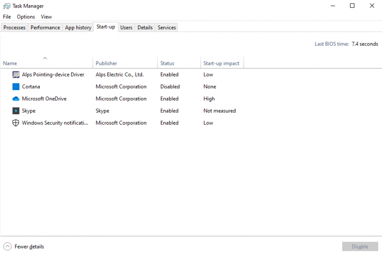Click the blue Cortana icon
This screenshot has width=382, height=257.
(16, 86)
